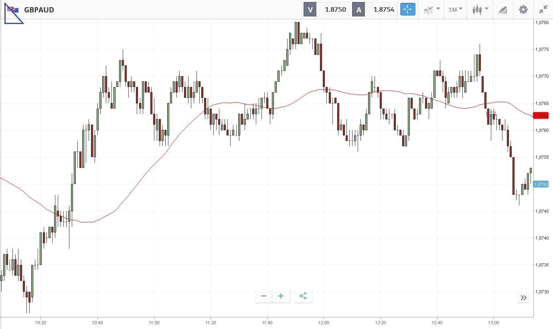
Task: Expand the 1M timeframe dropdown
Action: [x=455, y=9]
